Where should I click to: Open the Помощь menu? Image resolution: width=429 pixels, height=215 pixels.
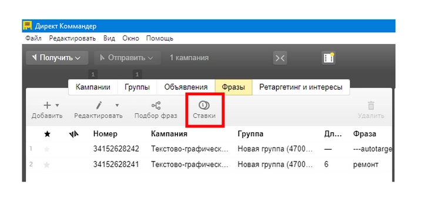point(159,38)
